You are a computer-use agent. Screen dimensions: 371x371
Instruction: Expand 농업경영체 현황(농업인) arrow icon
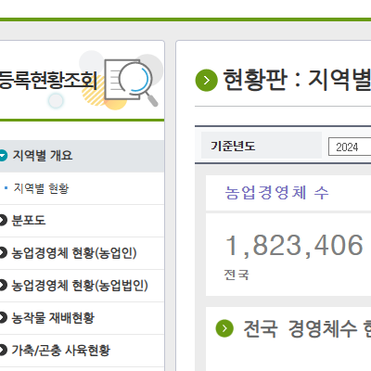3,253
